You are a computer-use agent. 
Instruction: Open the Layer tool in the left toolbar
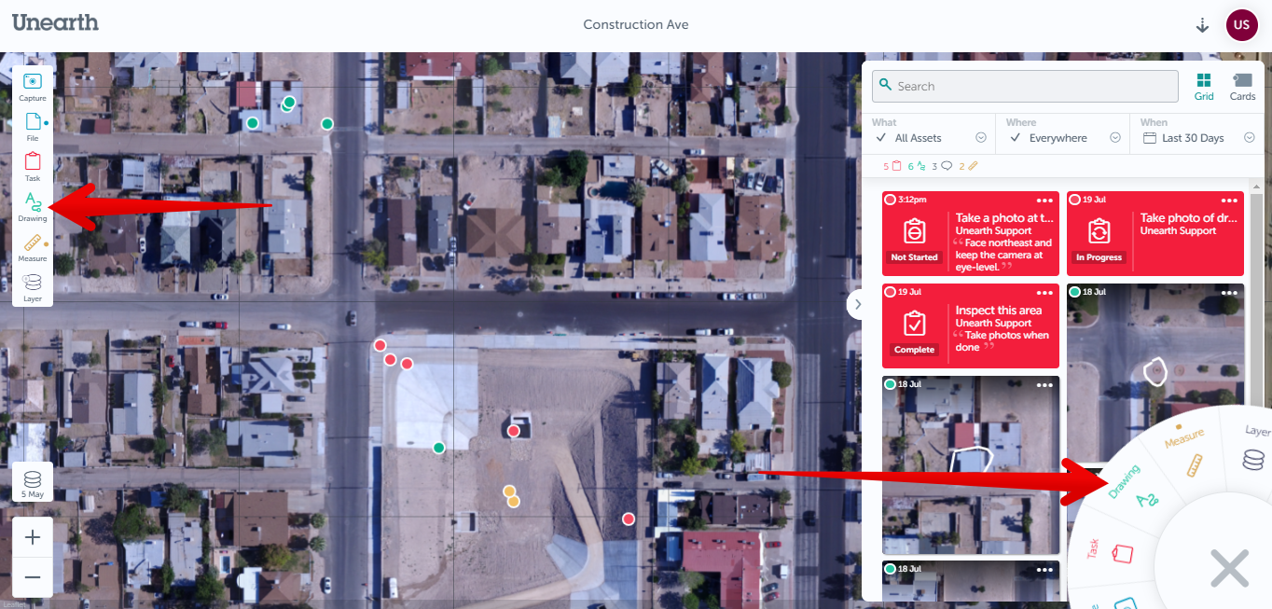point(33,287)
